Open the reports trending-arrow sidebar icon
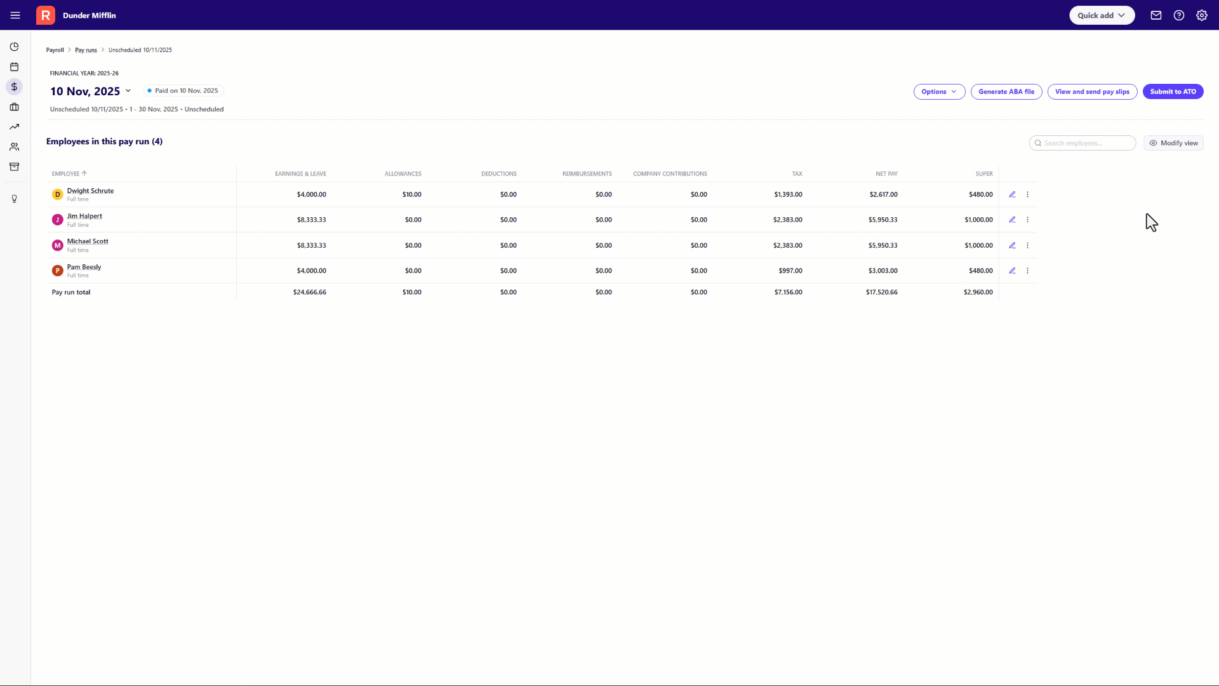 (x=14, y=126)
